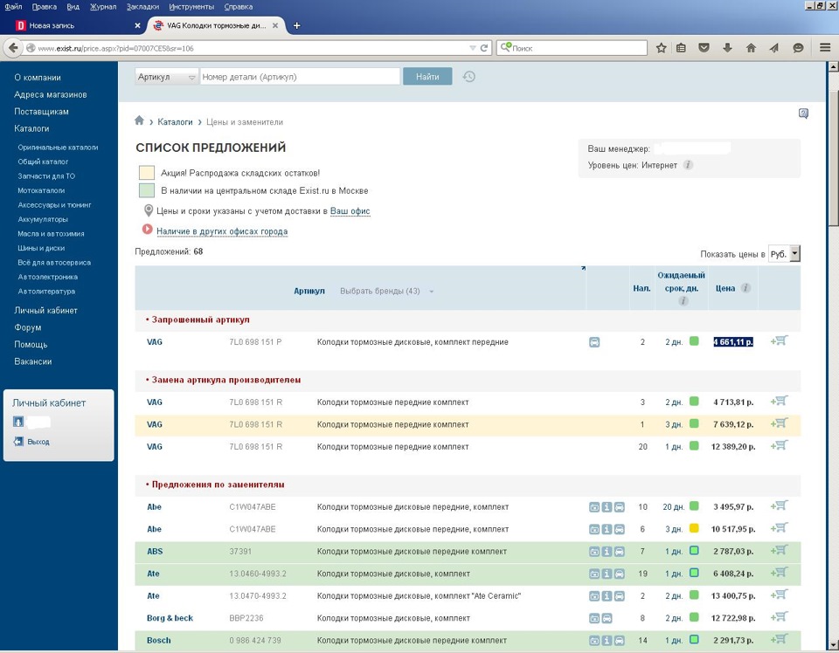Click info icon next to price level Интернет
This screenshot has height=653, width=839.
coord(688,165)
